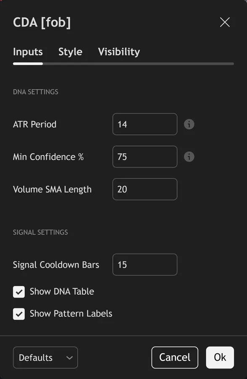The image size is (247, 379).
Task: Click the DNA SETTINGS section header
Action: click(x=36, y=92)
